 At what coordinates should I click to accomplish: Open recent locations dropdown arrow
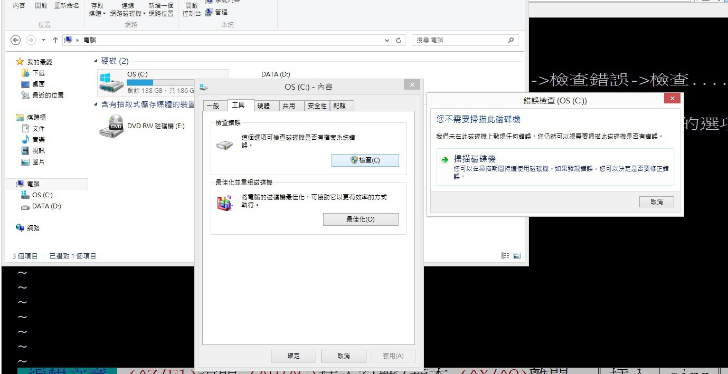tap(43, 40)
